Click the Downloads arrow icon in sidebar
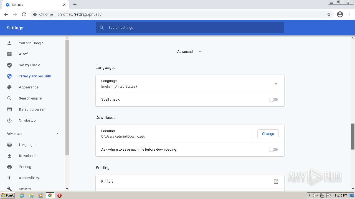This screenshot has height=199, width=355. pos(9,156)
